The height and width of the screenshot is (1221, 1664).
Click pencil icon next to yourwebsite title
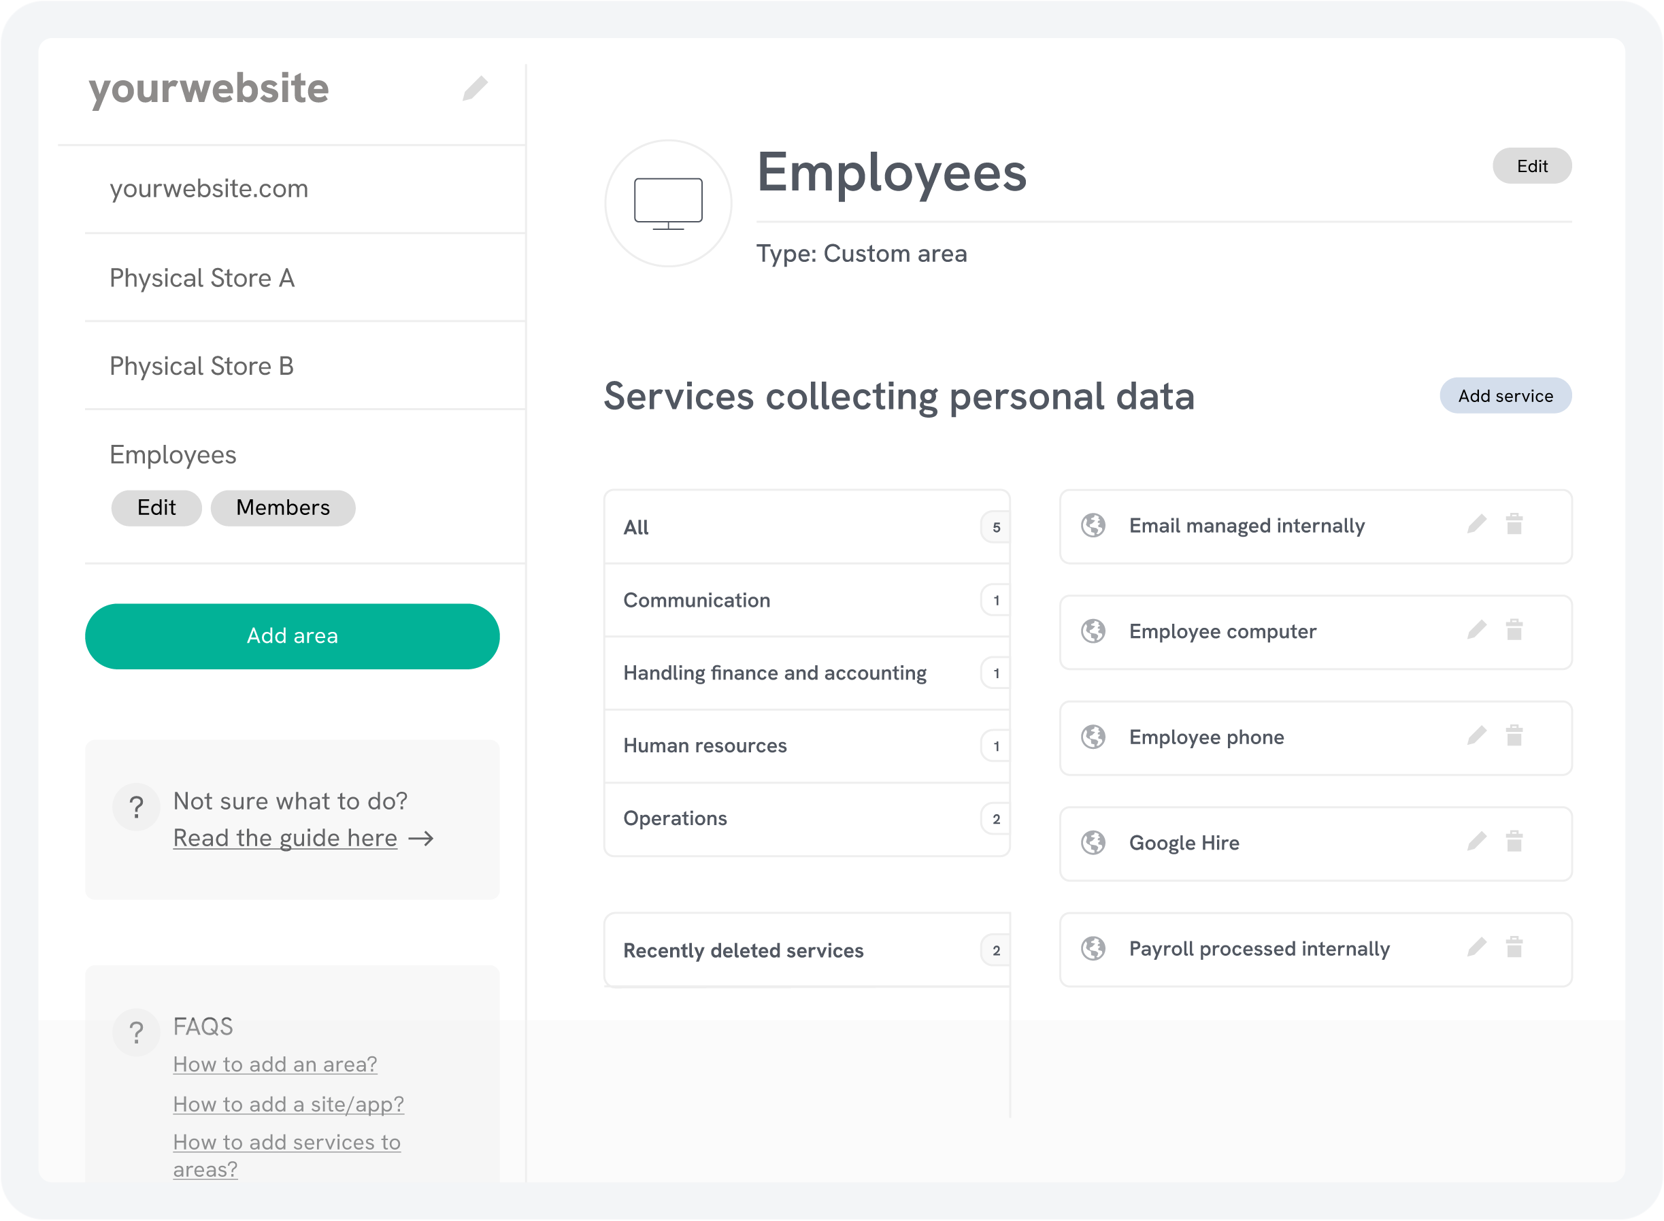tap(475, 88)
